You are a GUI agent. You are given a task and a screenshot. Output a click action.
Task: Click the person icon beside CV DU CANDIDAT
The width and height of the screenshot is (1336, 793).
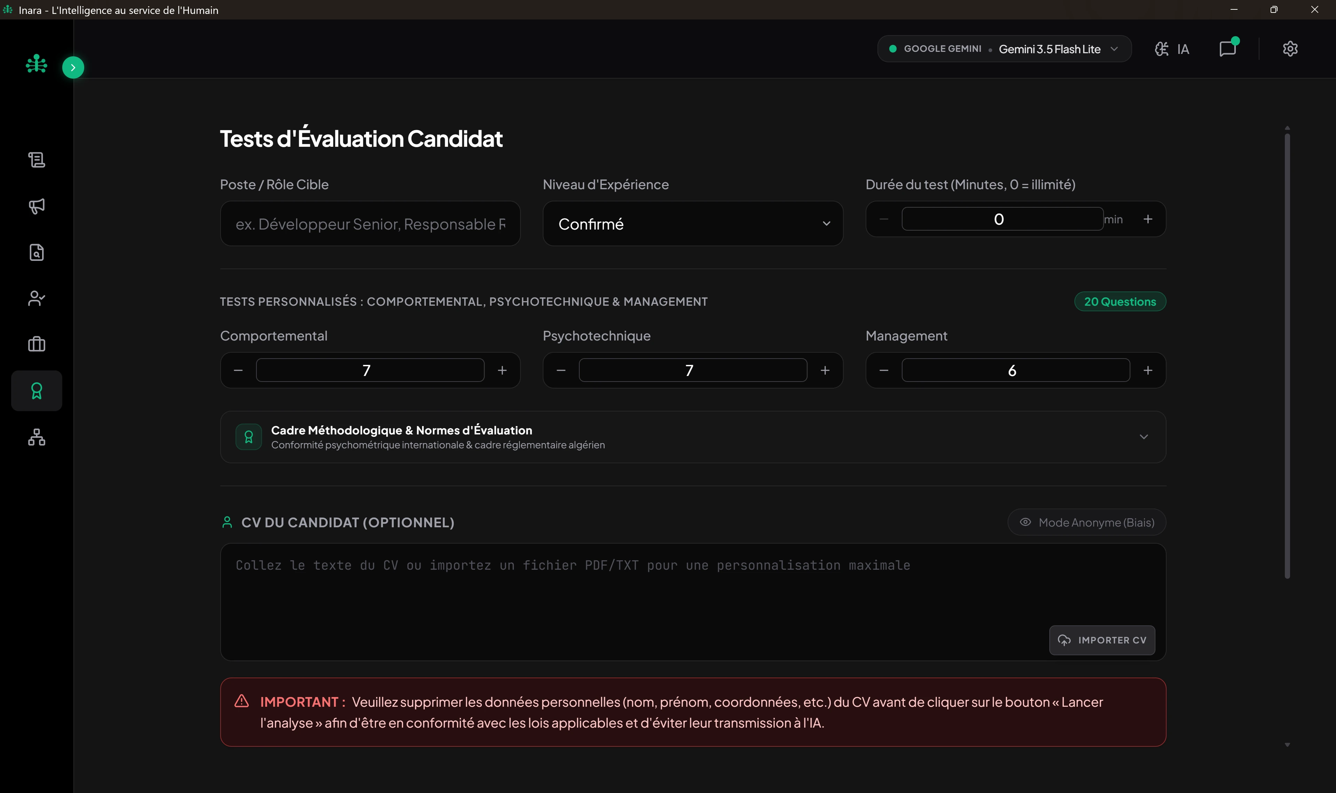point(227,522)
